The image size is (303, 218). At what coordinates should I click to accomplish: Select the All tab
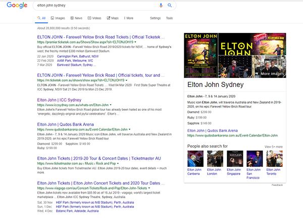(41, 18)
